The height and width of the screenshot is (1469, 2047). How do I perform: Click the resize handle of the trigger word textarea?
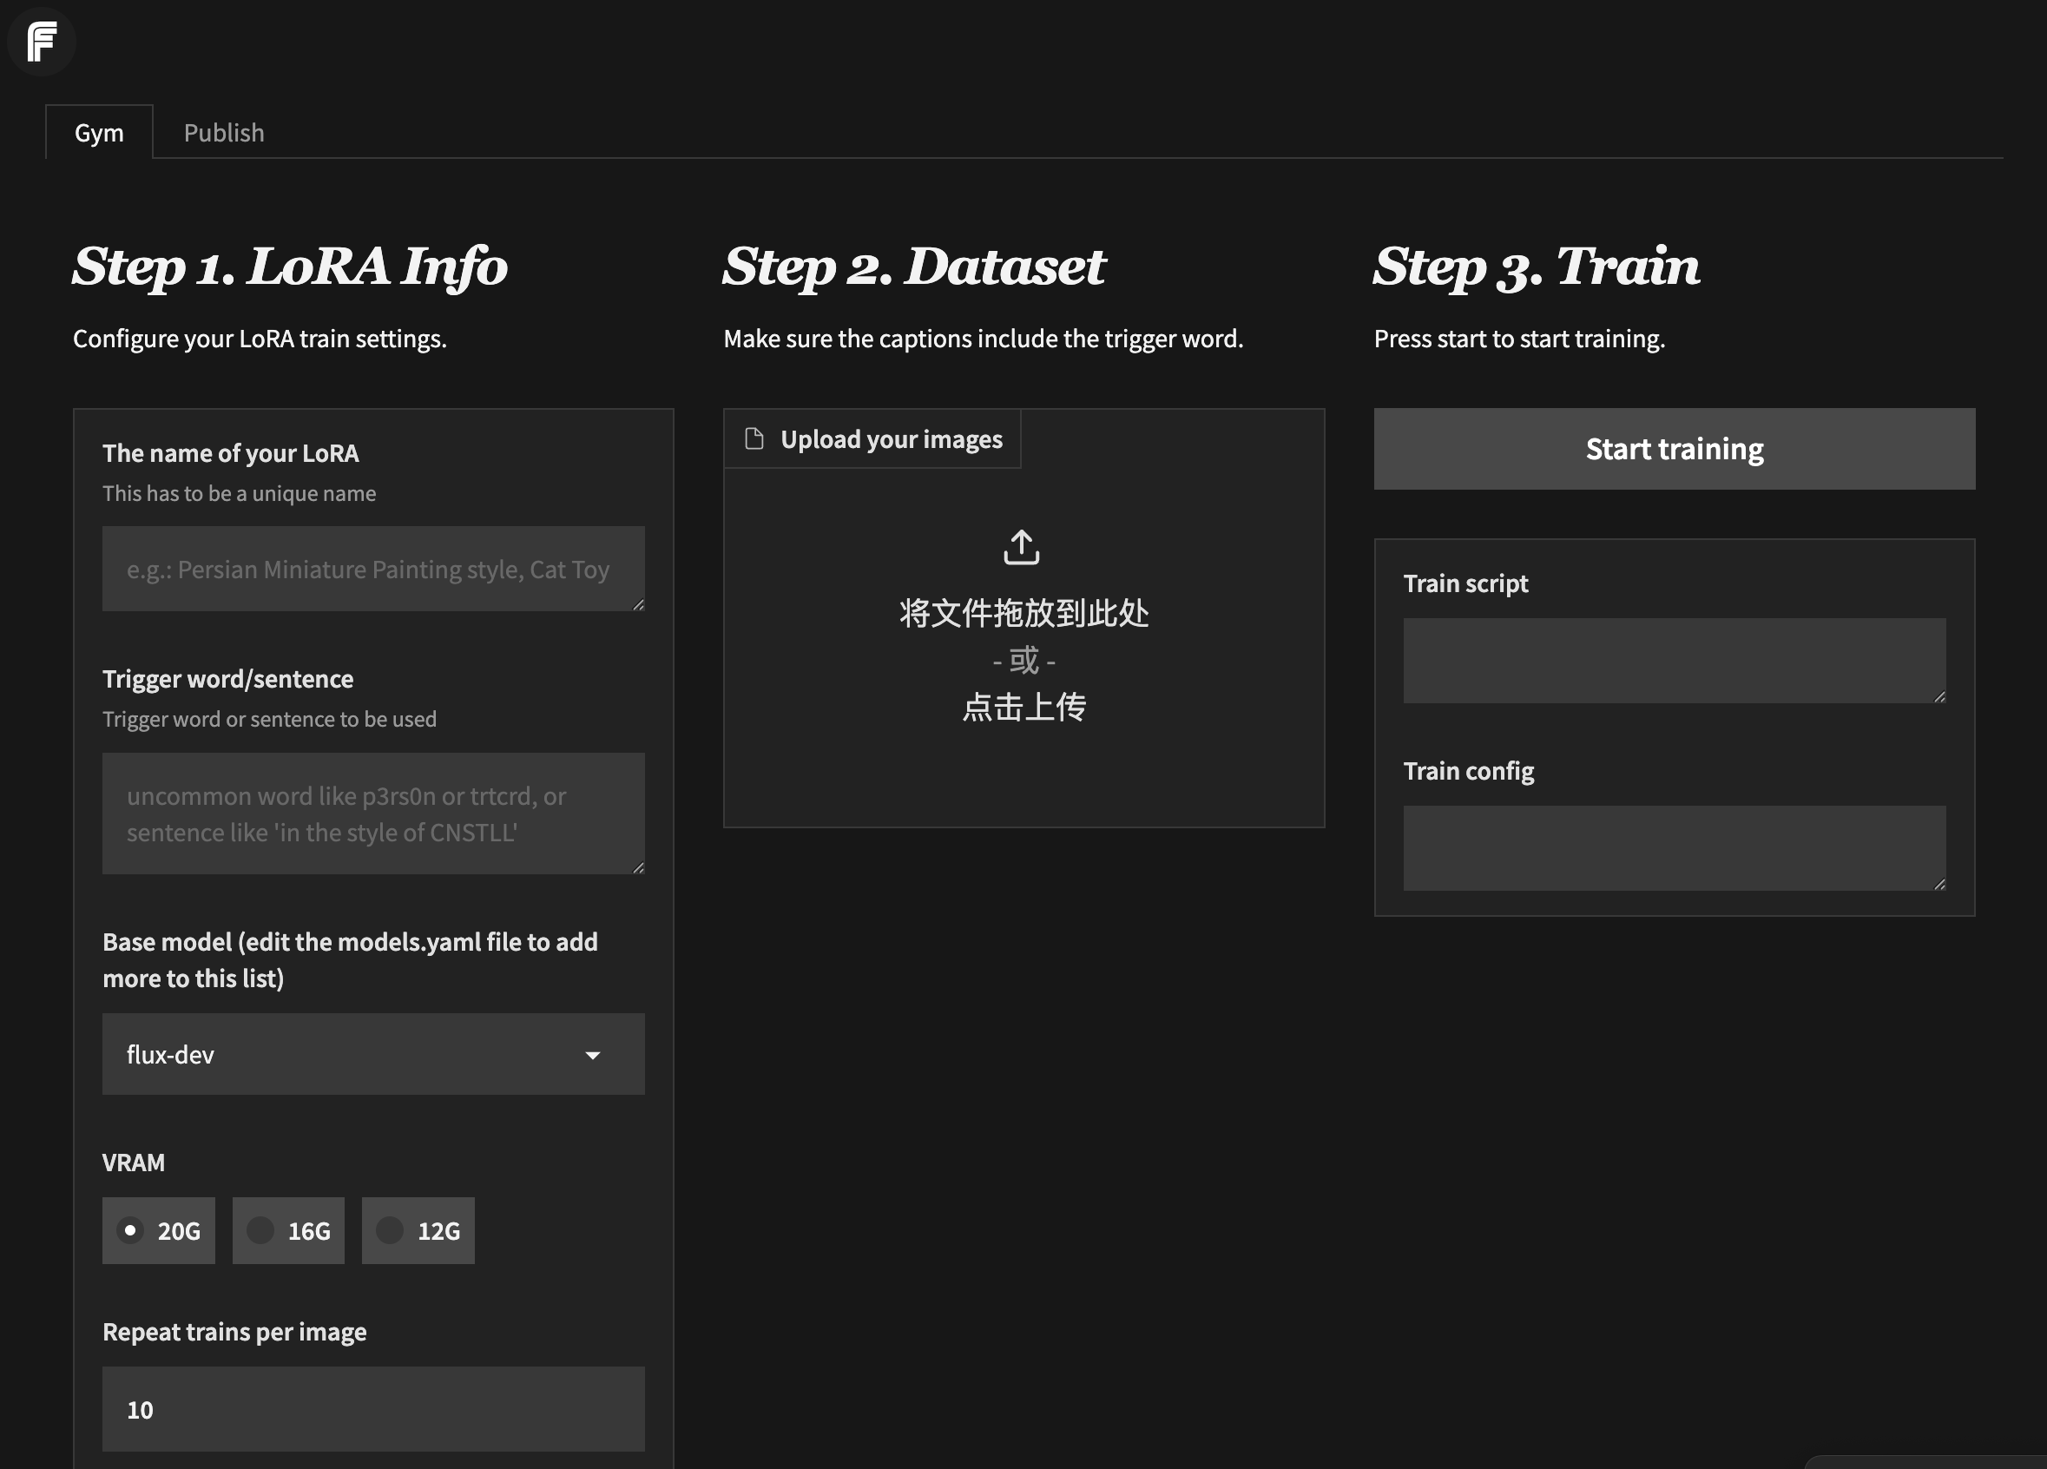click(639, 867)
